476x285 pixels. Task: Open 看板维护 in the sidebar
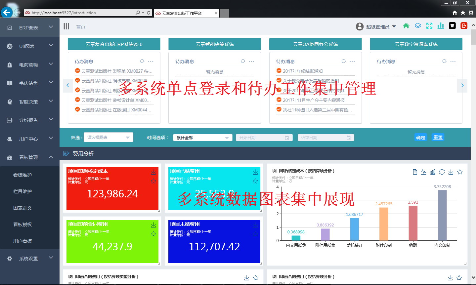22,175
